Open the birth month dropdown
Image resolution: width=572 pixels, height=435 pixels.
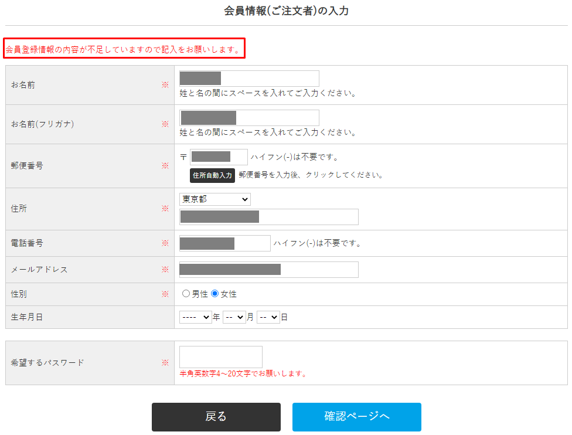point(234,317)
